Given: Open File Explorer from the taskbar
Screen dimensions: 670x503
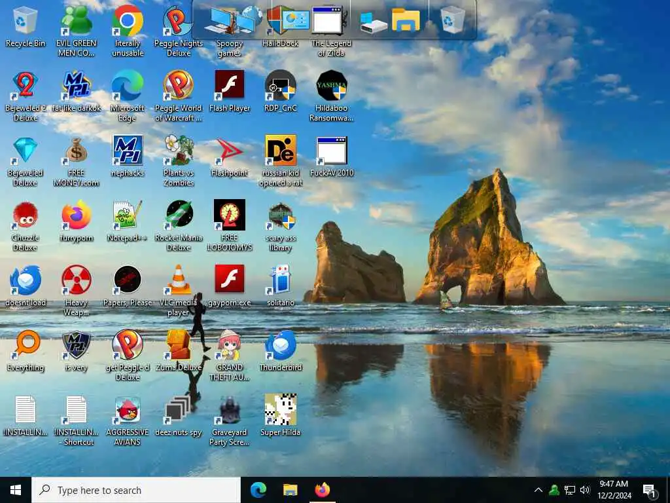Looking at the screenshot, I should [x=291, y=490].
